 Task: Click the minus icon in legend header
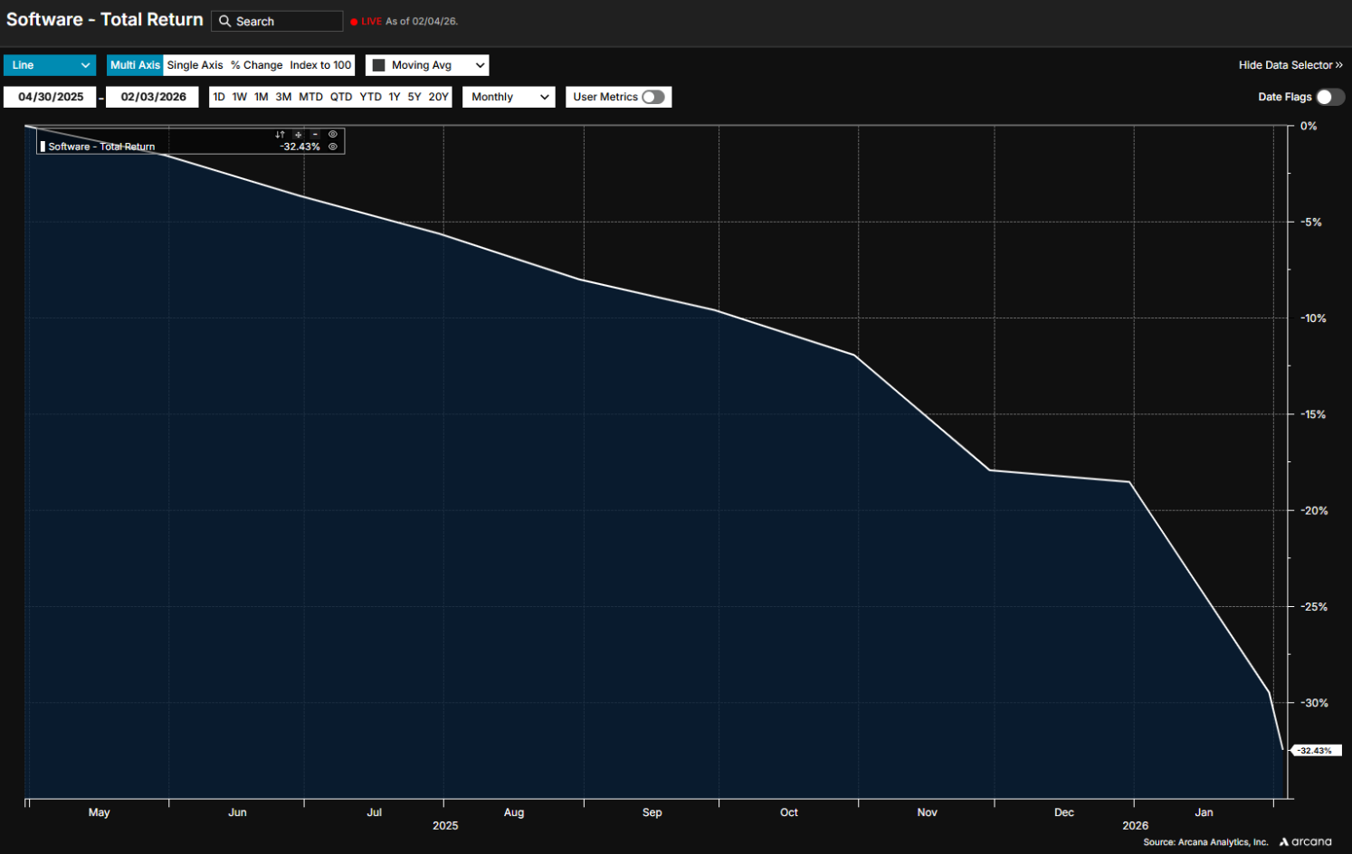pos(315,135)
